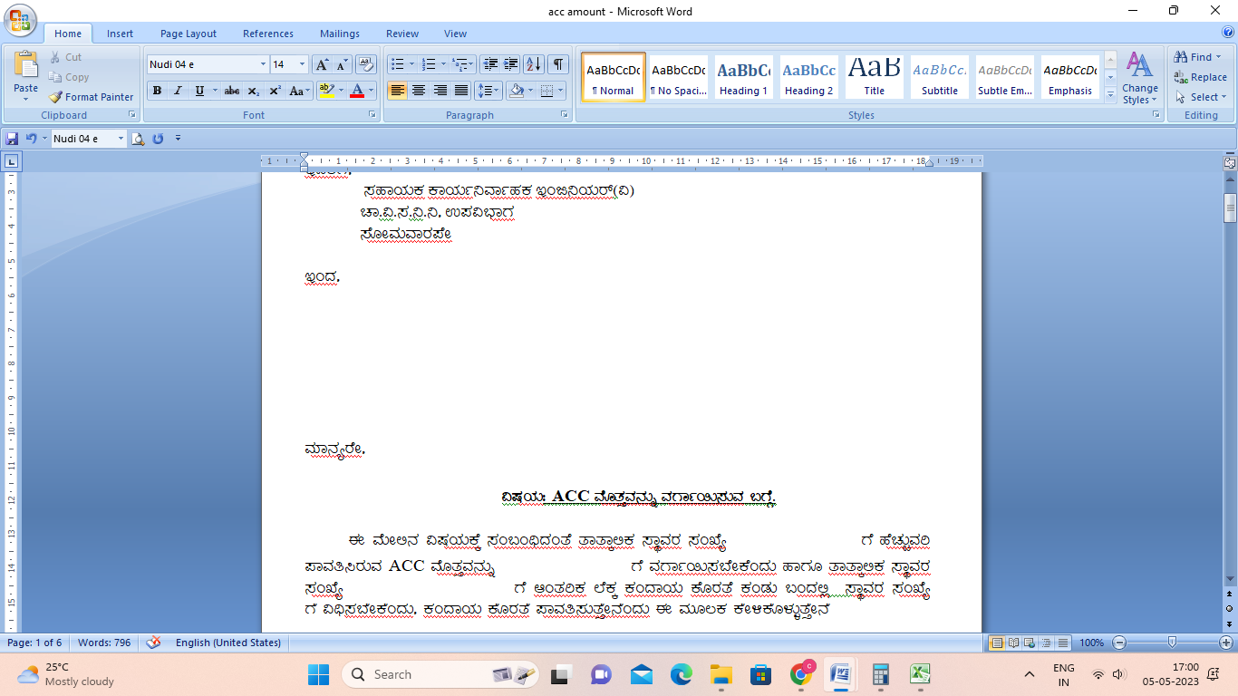Image resolution: width=1238 pixels, height=696 pixels.
Task: Click Grow Font icon
Action: click(322, 64)
